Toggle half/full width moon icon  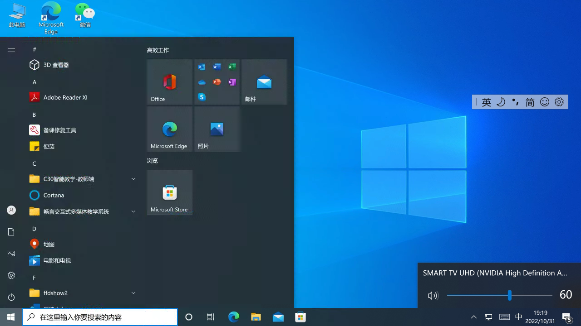[501, 102]
